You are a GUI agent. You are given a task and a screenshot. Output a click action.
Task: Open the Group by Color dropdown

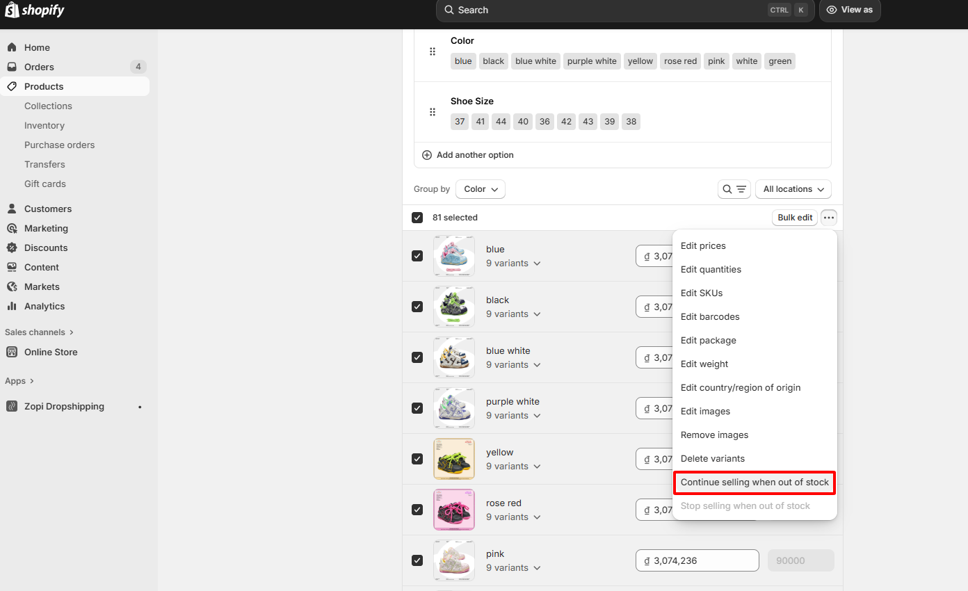point(480,189)
